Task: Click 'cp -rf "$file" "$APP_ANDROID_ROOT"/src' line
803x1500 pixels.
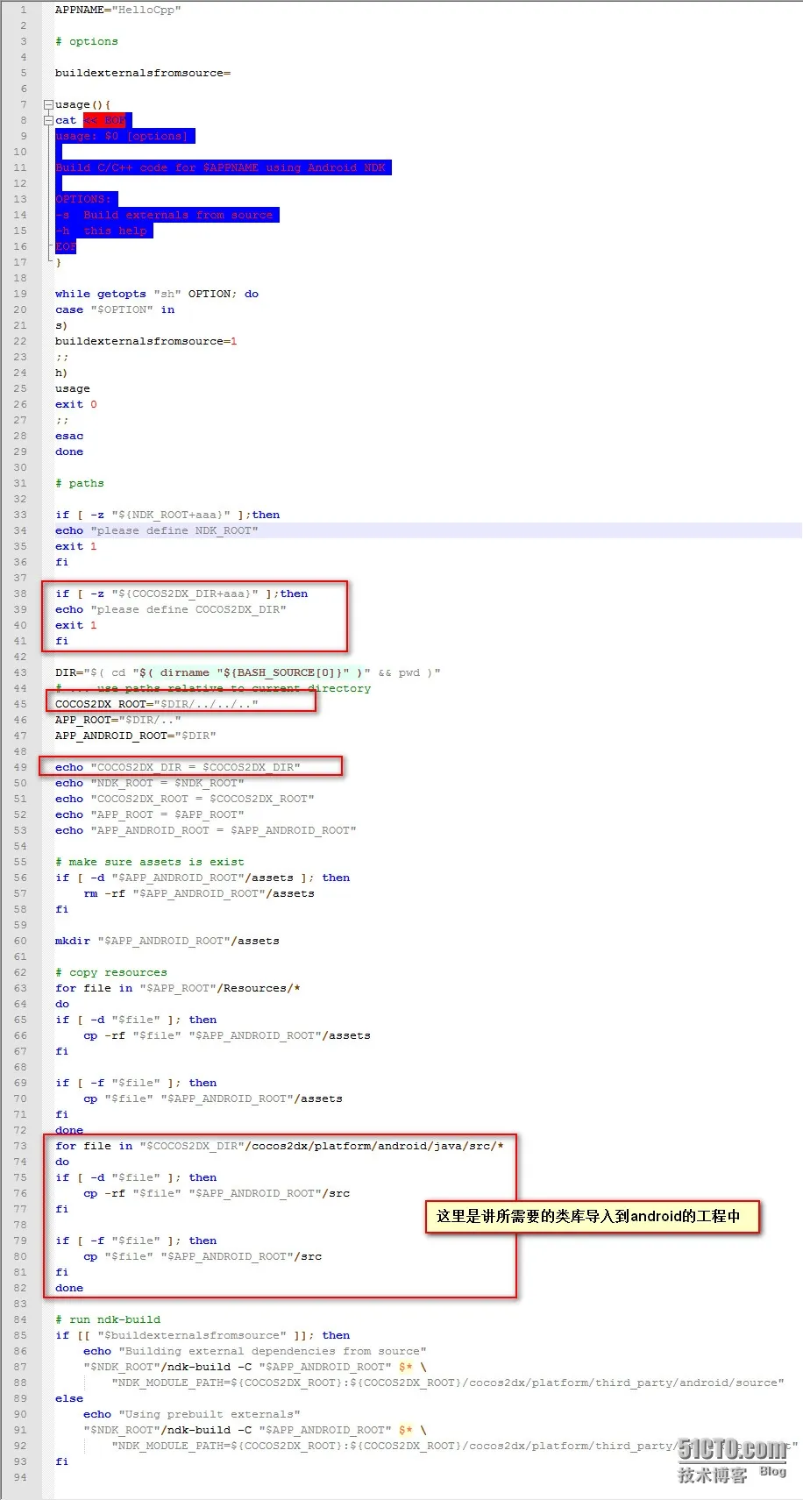Action: pyautogui.click(x=217, y=1194)
